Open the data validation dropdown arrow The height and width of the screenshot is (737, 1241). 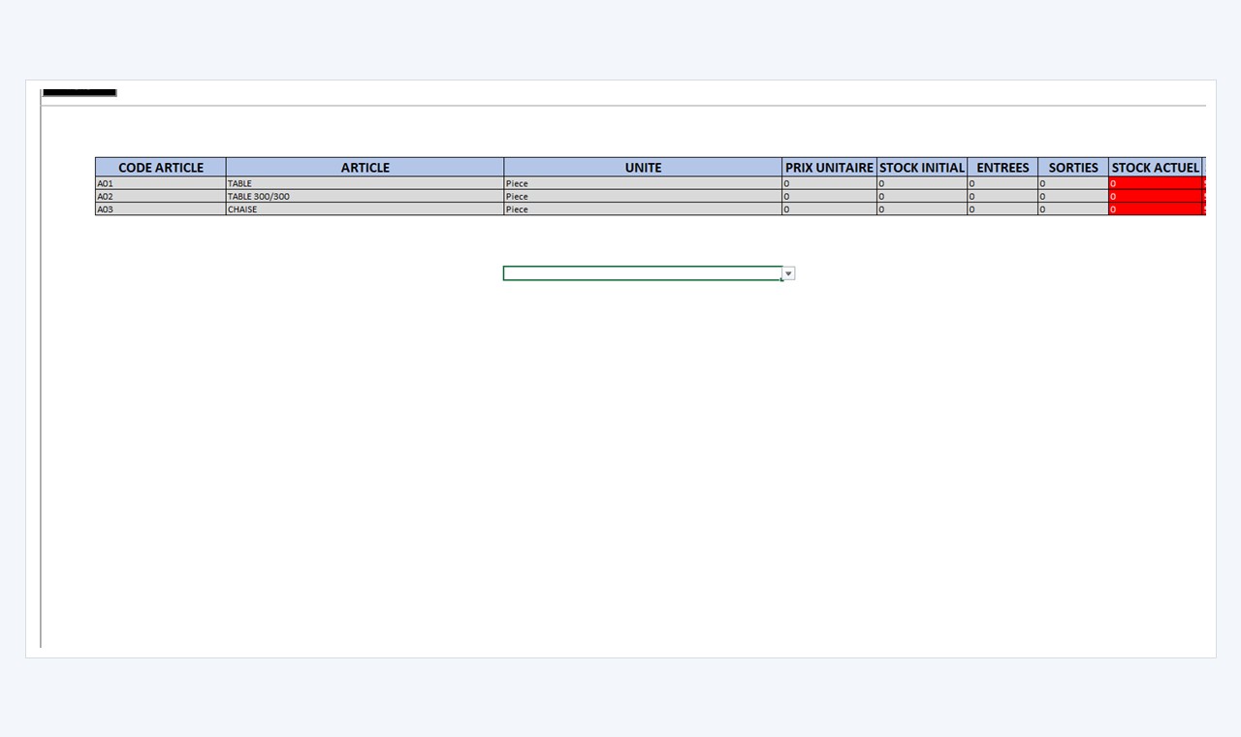789,274
